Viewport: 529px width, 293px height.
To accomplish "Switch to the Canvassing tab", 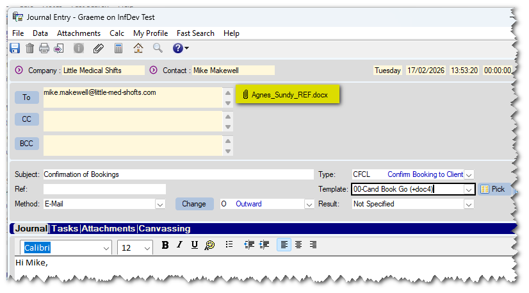I will click(x=165, y=228).
